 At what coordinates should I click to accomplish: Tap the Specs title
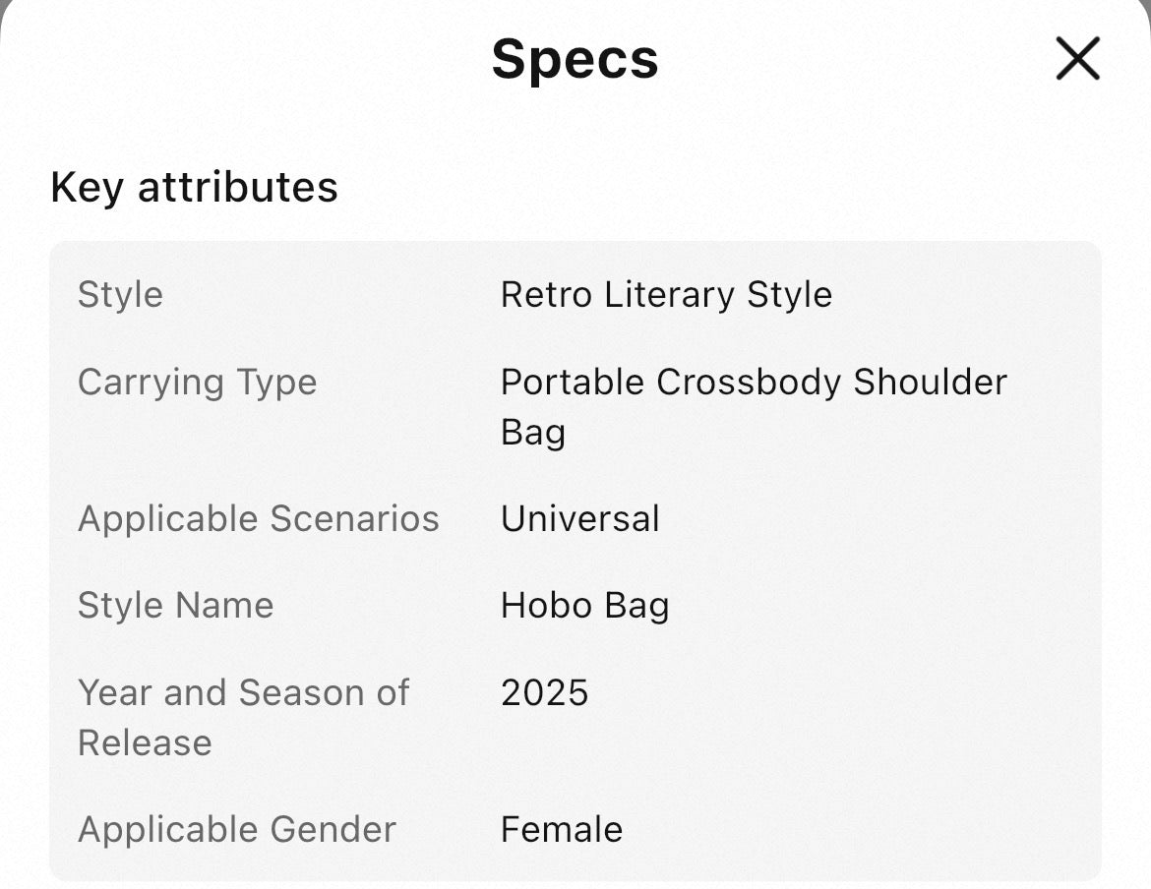575,59
